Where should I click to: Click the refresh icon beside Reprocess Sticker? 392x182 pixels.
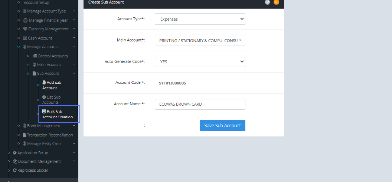15,170
